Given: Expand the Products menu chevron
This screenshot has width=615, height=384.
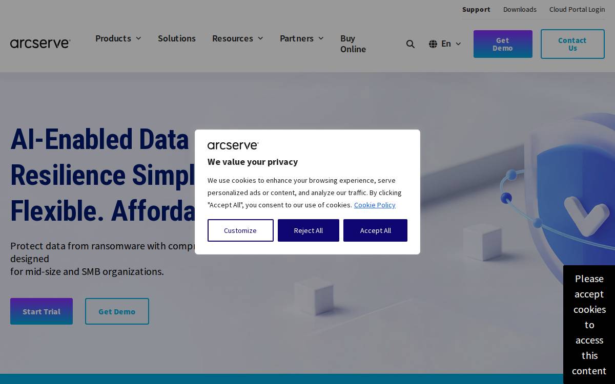Looking at the screenshot, I should coord(138,38).
